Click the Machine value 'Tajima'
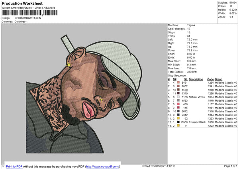This screenshot has height=169, width=239. coord(191,25)
